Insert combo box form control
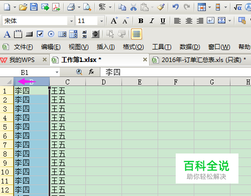 click(x=73, y=34)
